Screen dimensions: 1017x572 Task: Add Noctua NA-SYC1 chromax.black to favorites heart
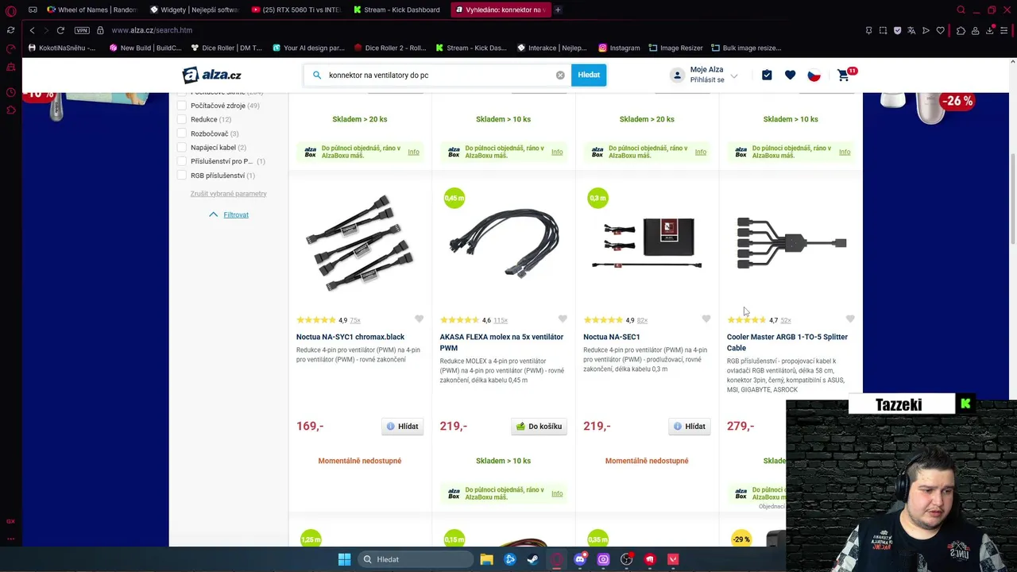tap(419, 319)
